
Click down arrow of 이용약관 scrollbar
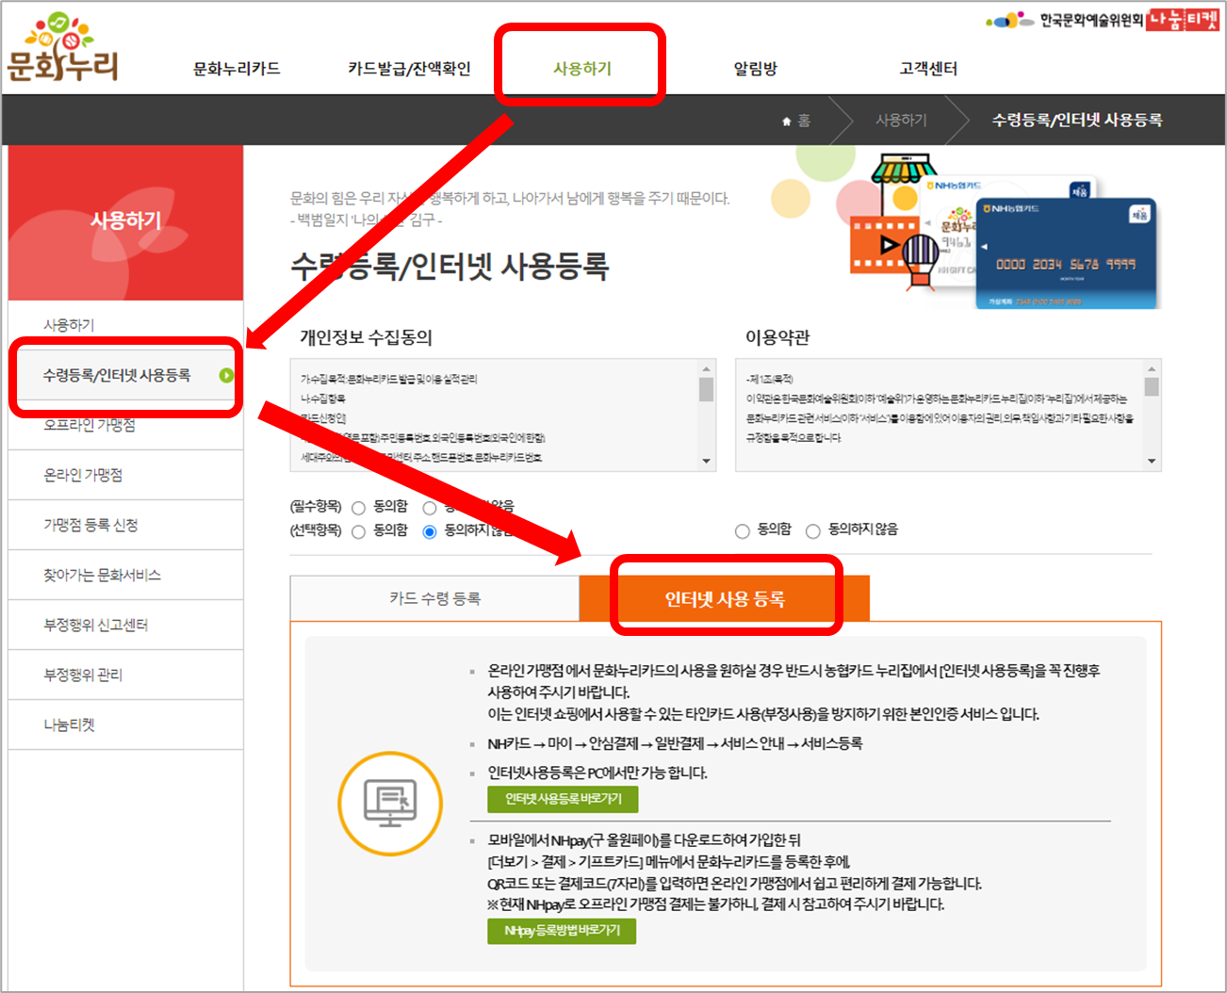click(1152, 461)
